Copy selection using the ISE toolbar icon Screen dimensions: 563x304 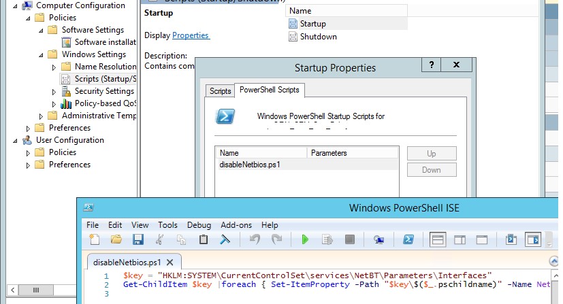coord(181,239)
